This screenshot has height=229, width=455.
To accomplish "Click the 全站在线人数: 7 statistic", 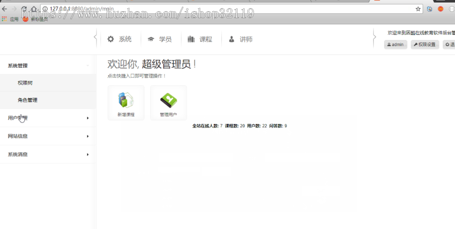I will pyautogui.click(x=207, y=126).
